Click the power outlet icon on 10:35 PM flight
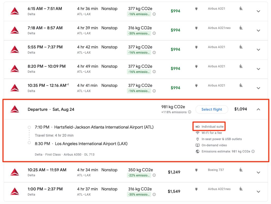Screen dimensions: 271x204 click(196, 85)
